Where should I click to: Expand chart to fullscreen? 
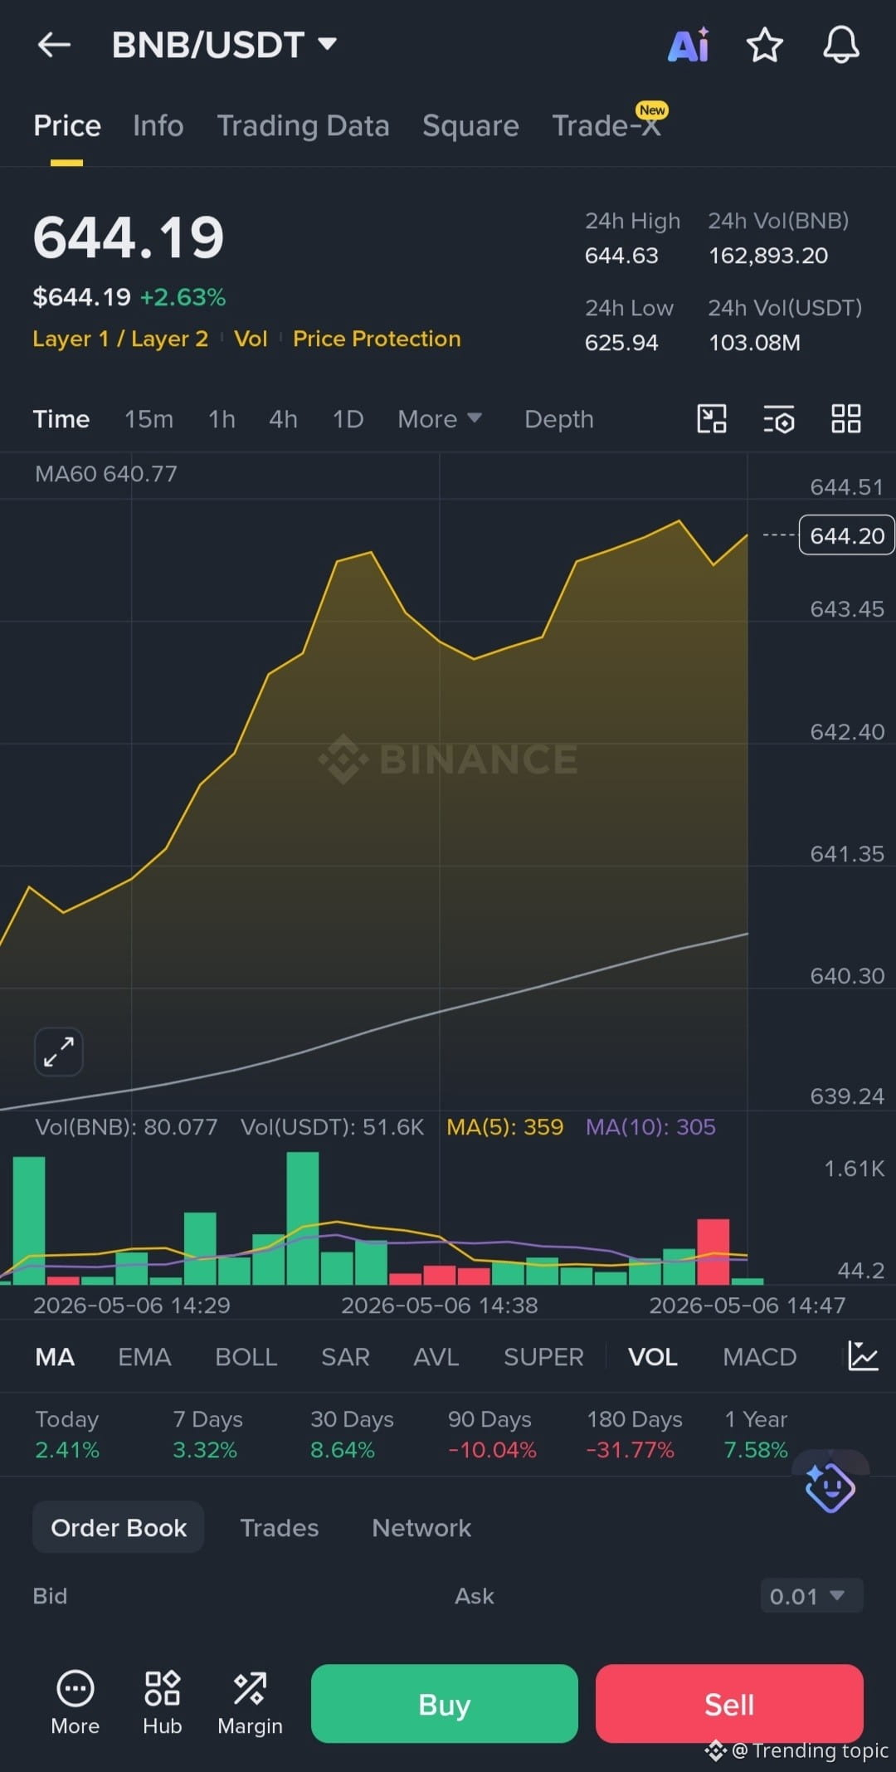pos(59,1052)
